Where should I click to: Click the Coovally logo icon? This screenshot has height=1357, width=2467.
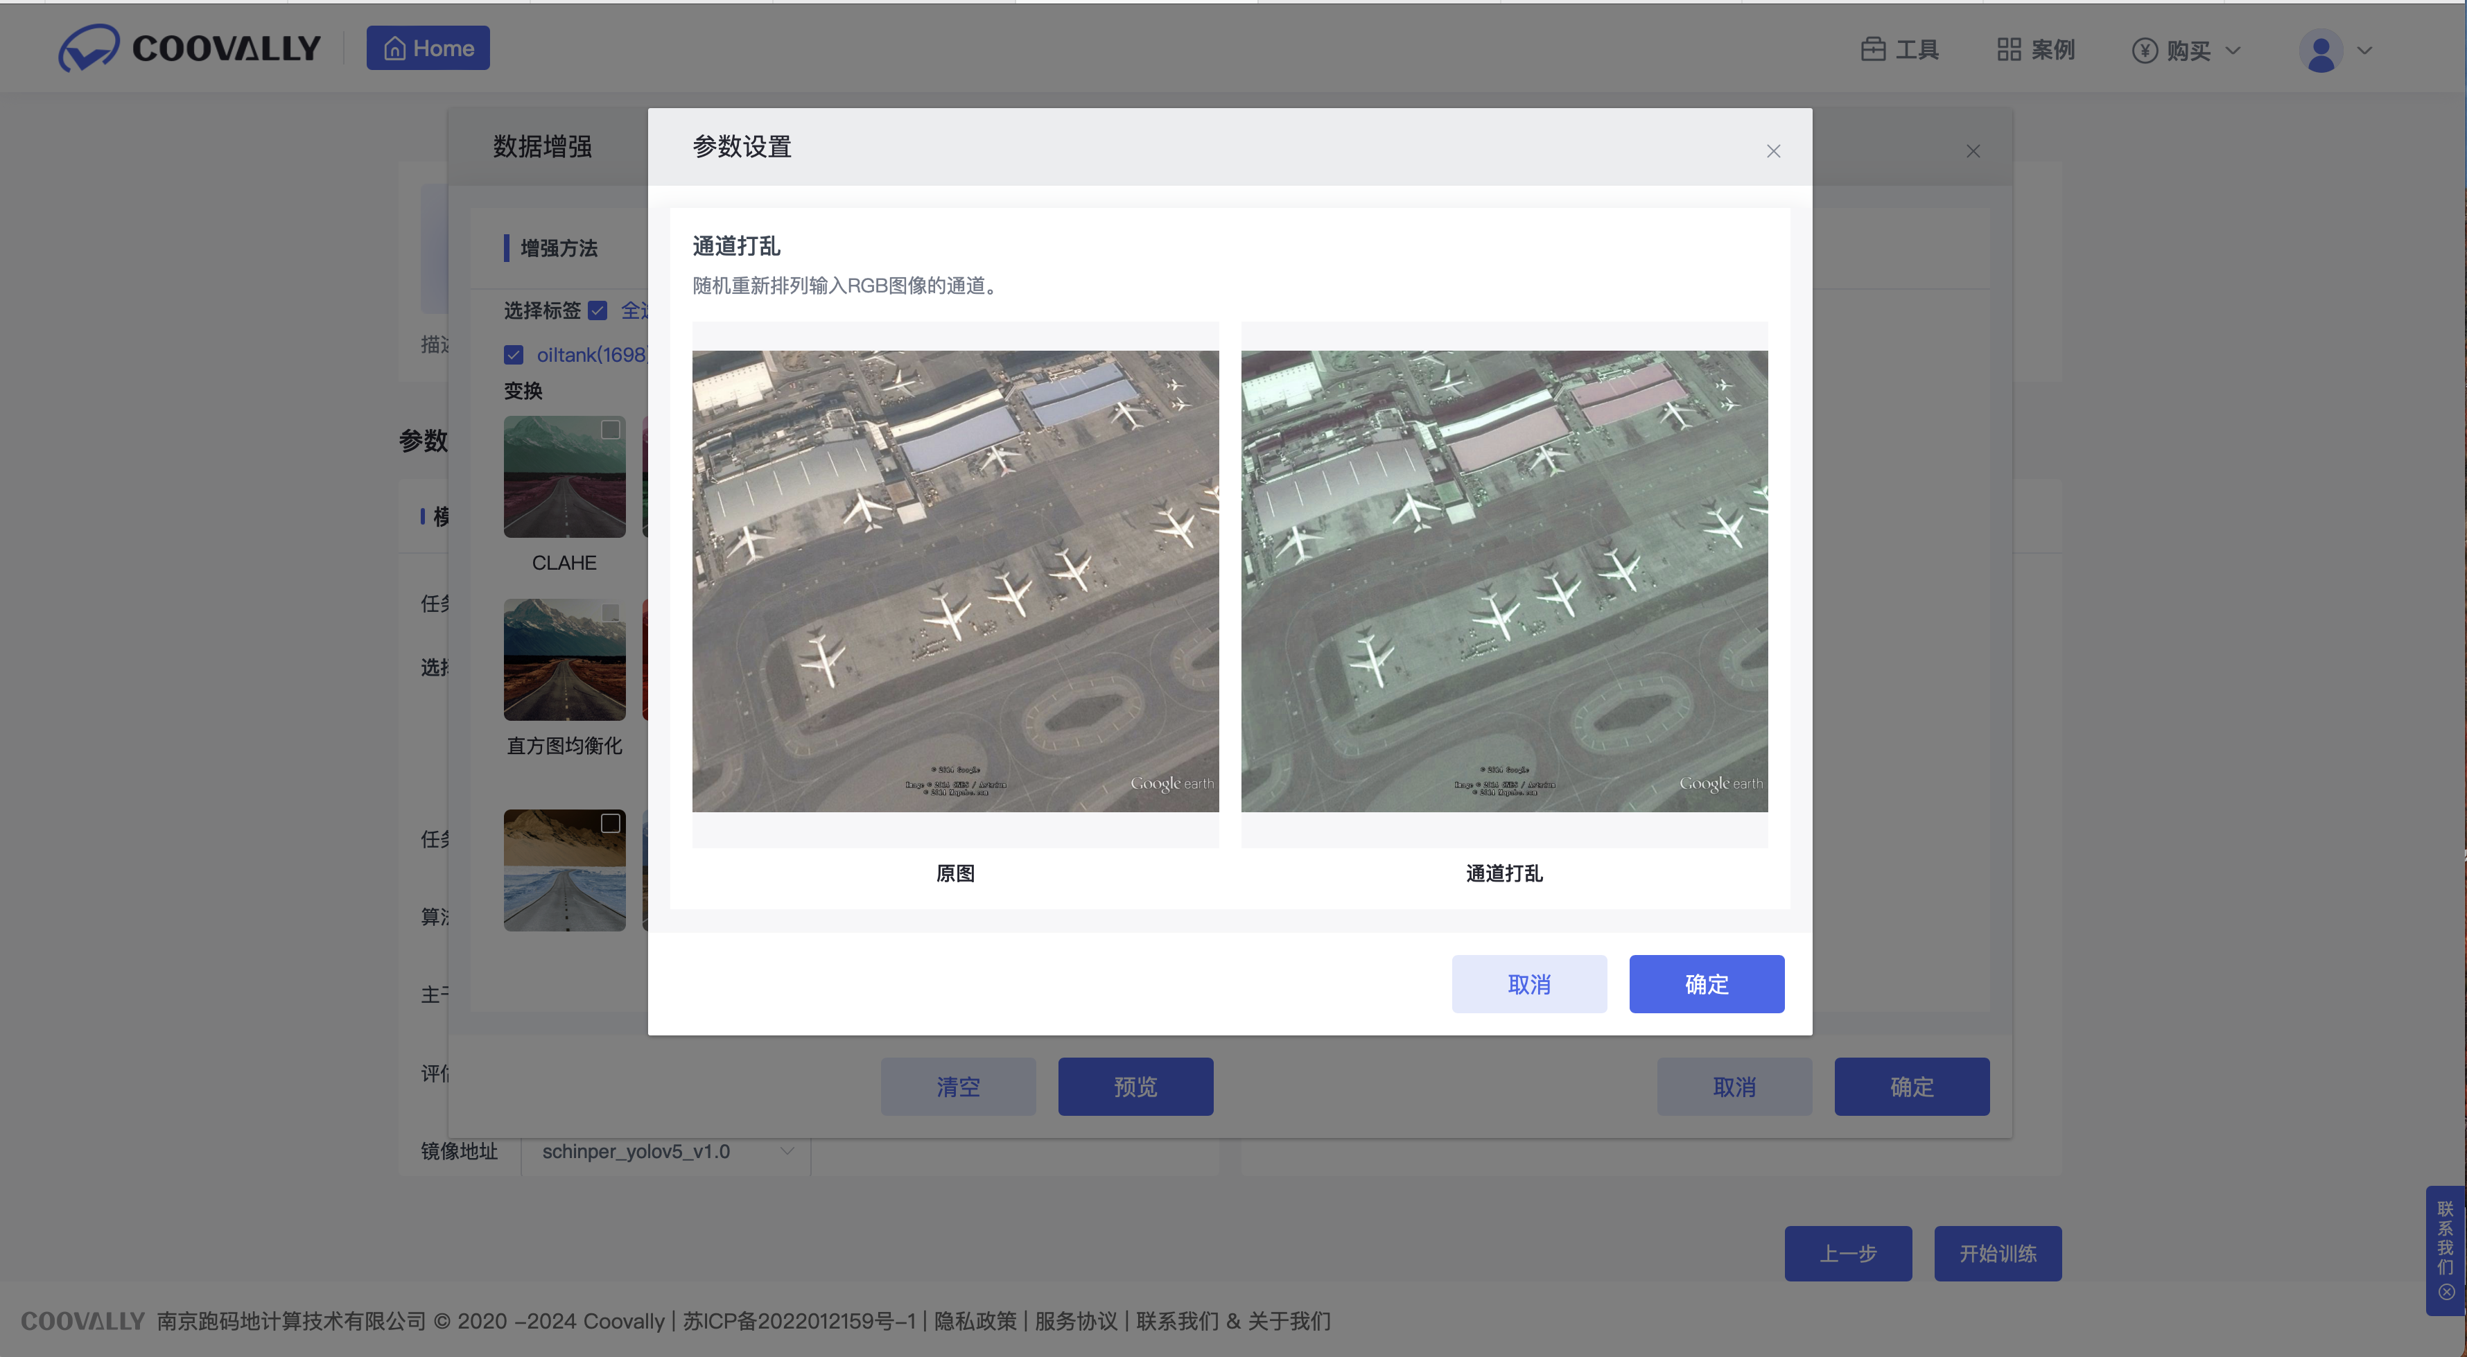tap(88, 48)
